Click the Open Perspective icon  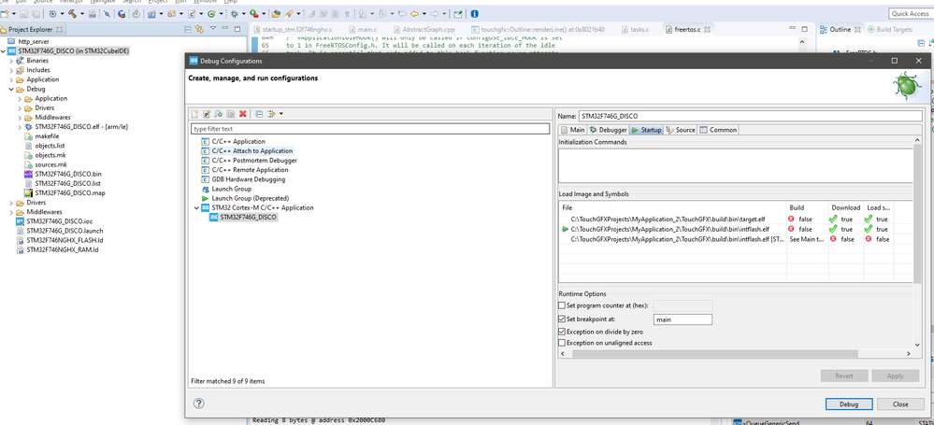coord(458,13)
